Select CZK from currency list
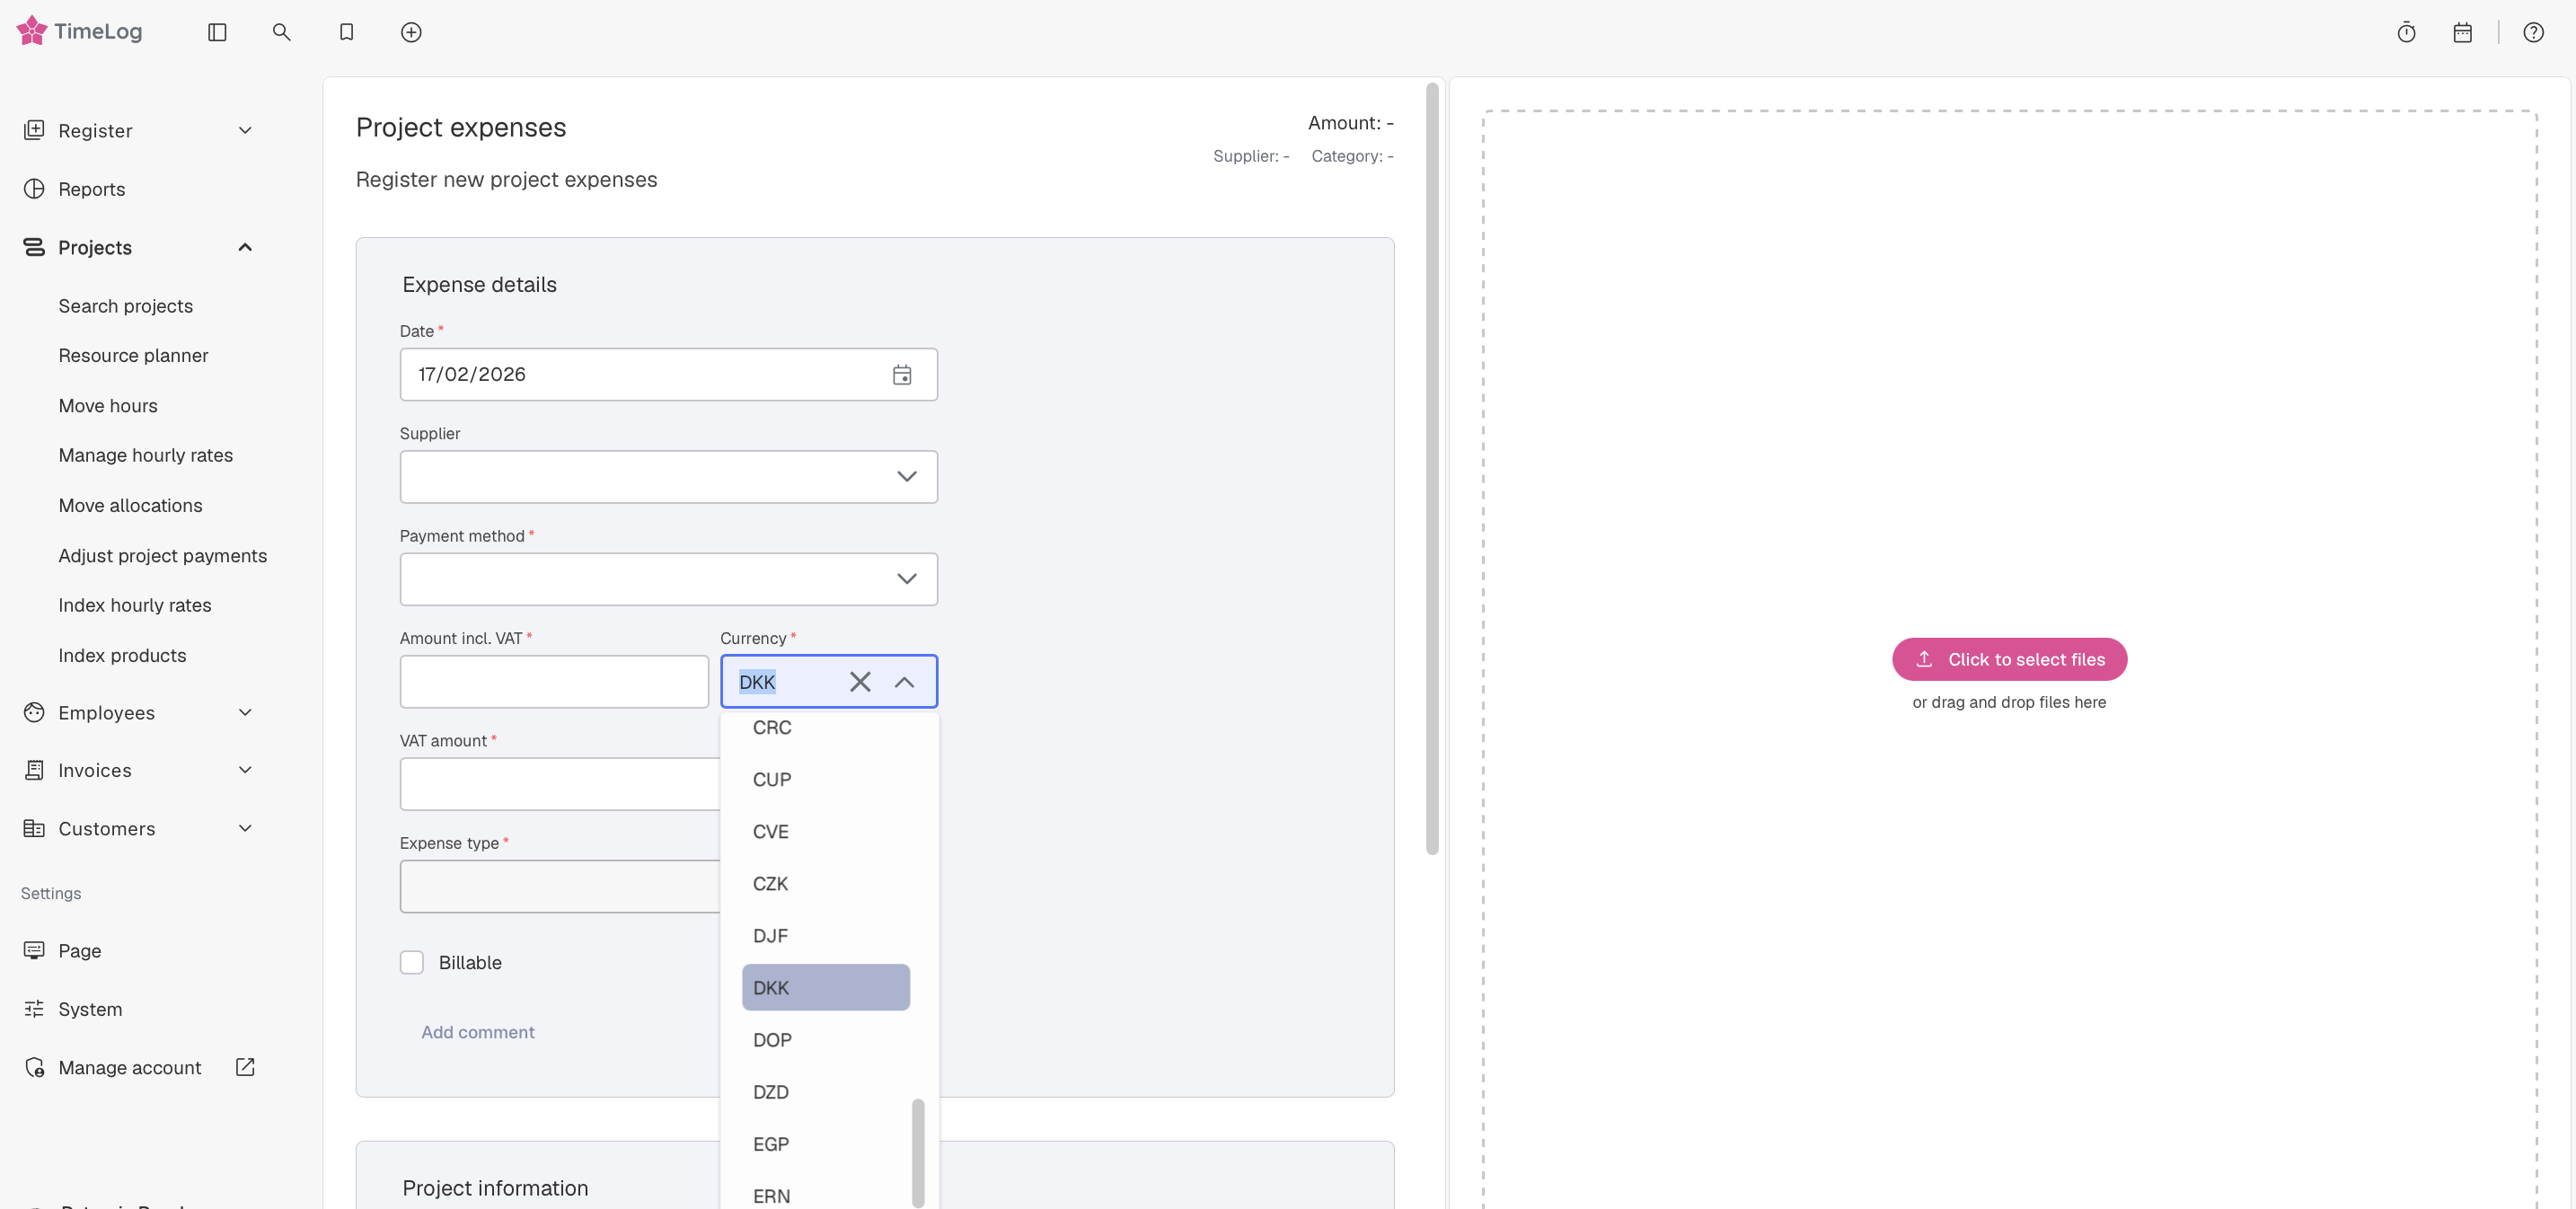2576x1209 pixels. click(x=770, y=884)
